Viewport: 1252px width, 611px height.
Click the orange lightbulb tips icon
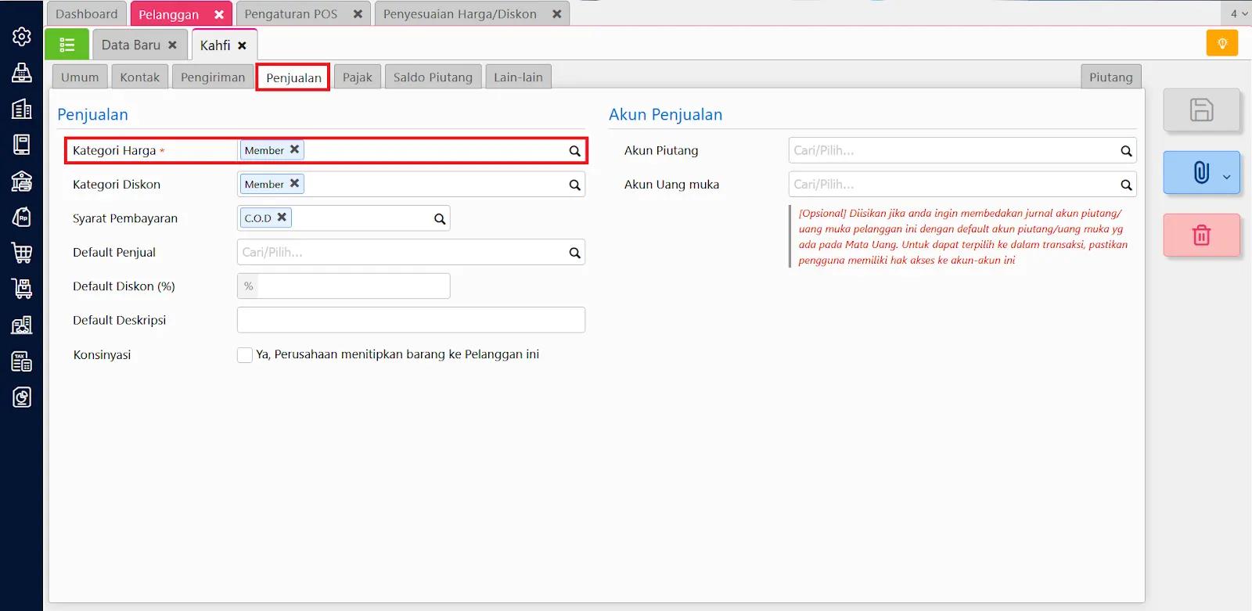pos(1221,43)
